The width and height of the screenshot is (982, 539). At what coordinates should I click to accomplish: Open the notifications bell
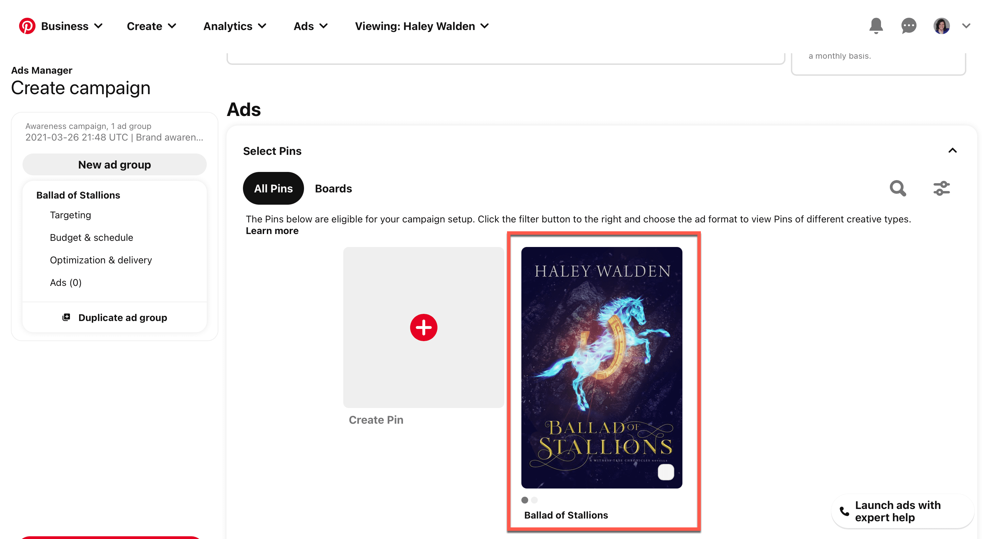click(876, 26)
